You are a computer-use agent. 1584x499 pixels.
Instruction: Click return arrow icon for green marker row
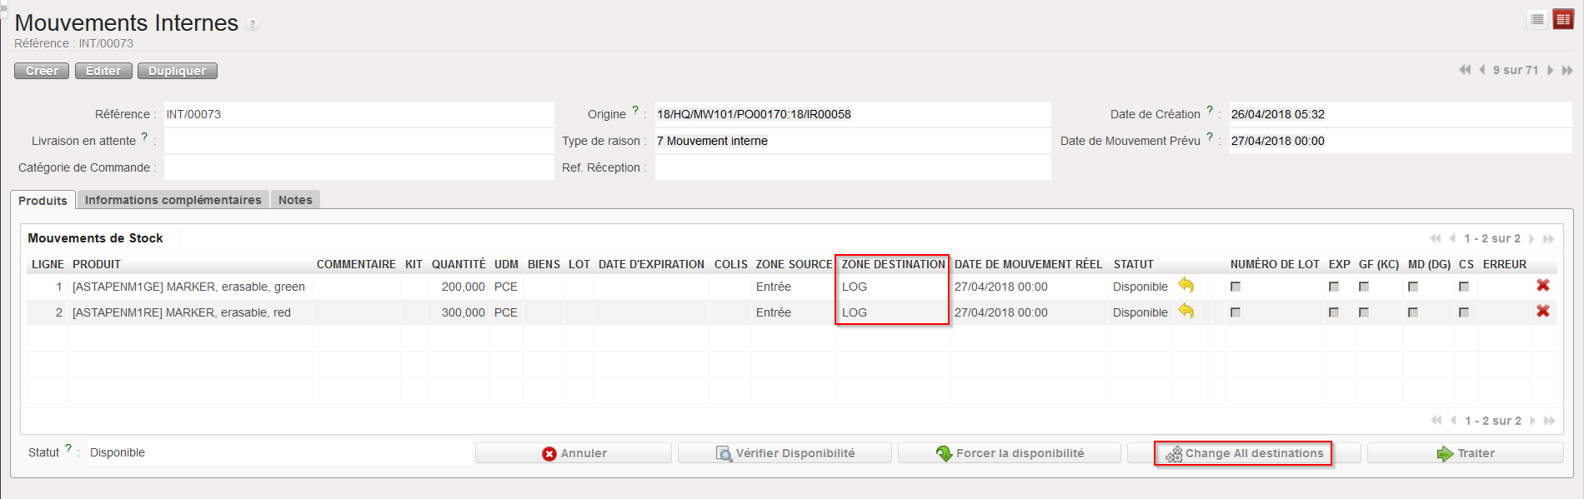point(1186,286)
